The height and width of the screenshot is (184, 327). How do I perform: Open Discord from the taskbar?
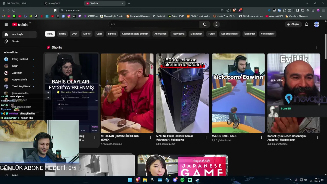point(175,180)
